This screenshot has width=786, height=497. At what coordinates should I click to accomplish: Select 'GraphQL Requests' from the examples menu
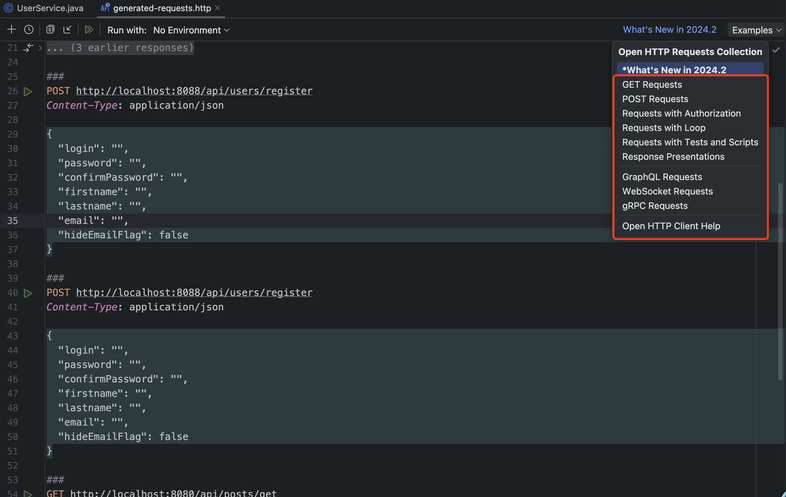(x=662, y=177)
